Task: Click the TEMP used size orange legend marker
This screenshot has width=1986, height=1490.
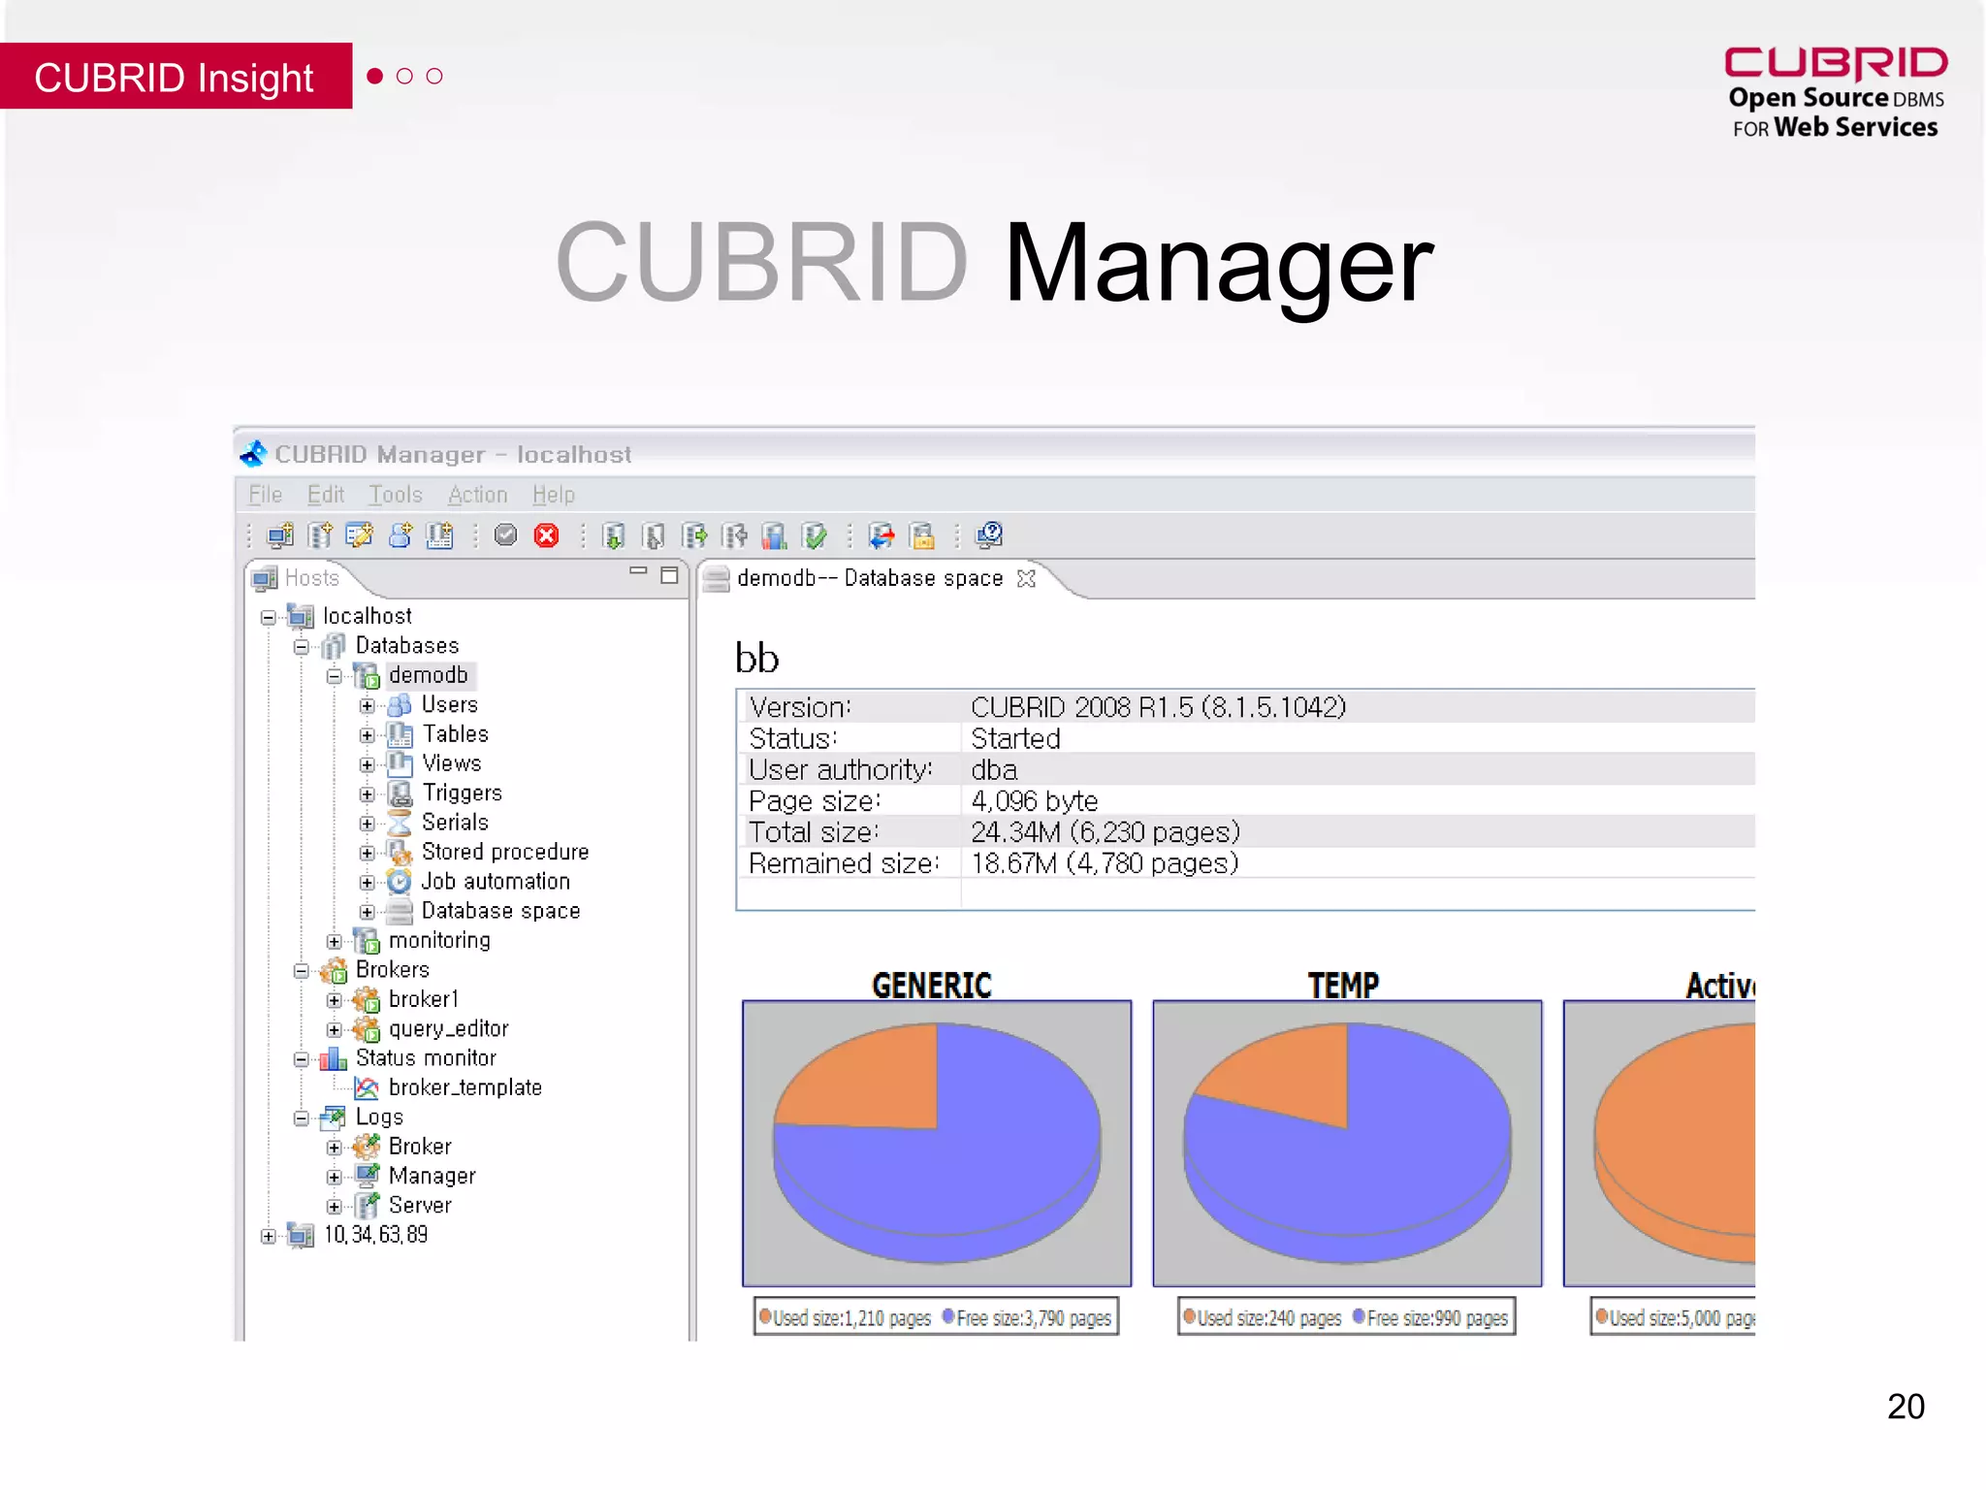Action: click(1189, 1316)
